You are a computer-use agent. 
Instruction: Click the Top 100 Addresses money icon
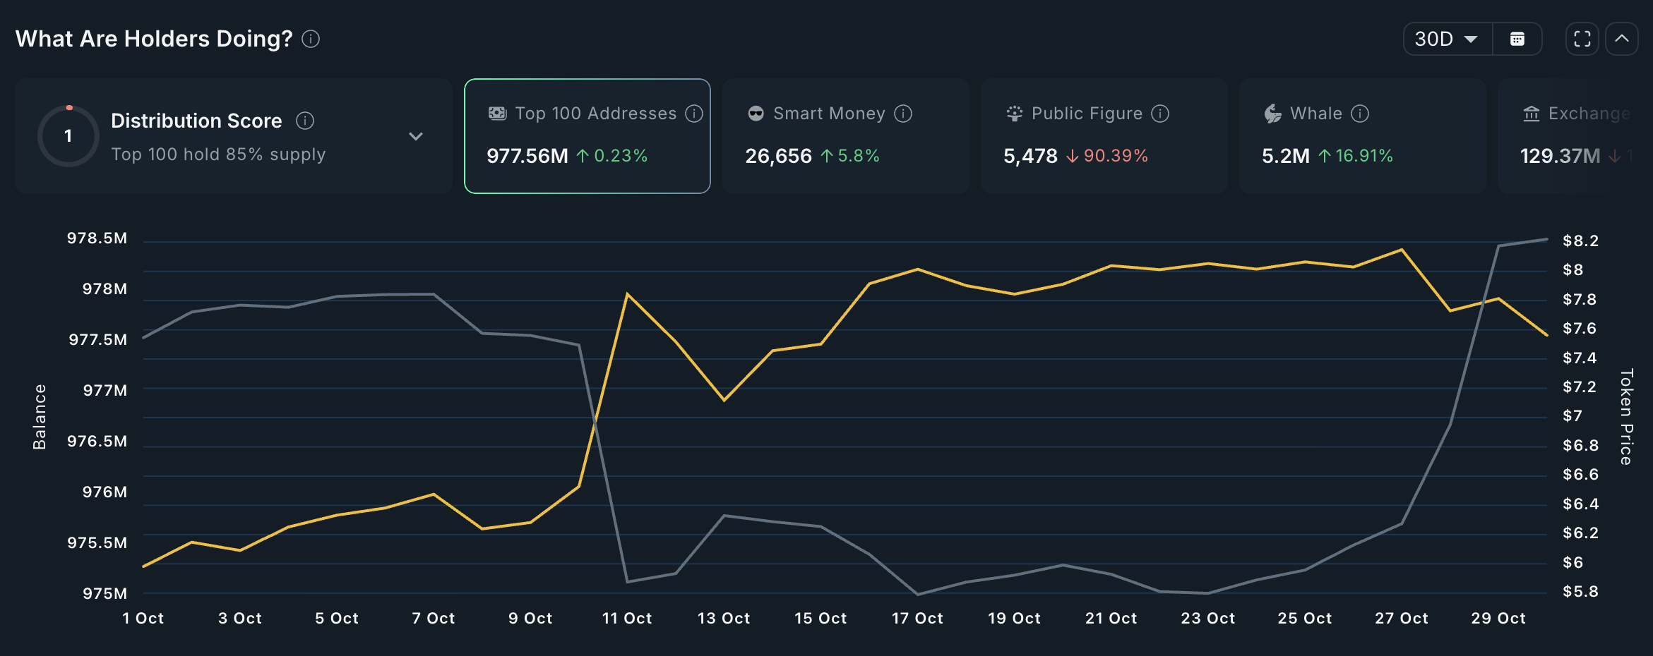pyautogui.click(x=496, y=113)
